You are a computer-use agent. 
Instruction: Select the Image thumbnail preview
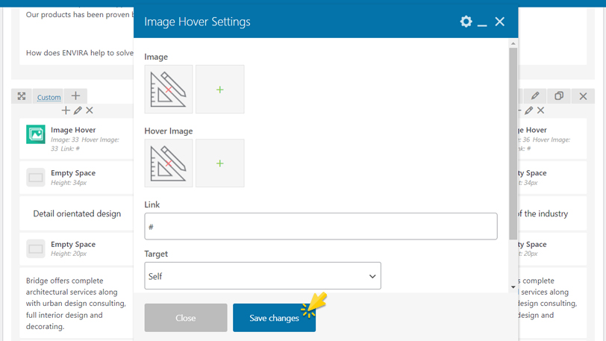169,90
